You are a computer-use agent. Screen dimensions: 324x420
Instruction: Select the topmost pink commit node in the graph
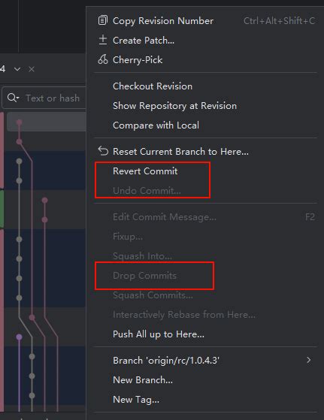(x=19, y=122)
